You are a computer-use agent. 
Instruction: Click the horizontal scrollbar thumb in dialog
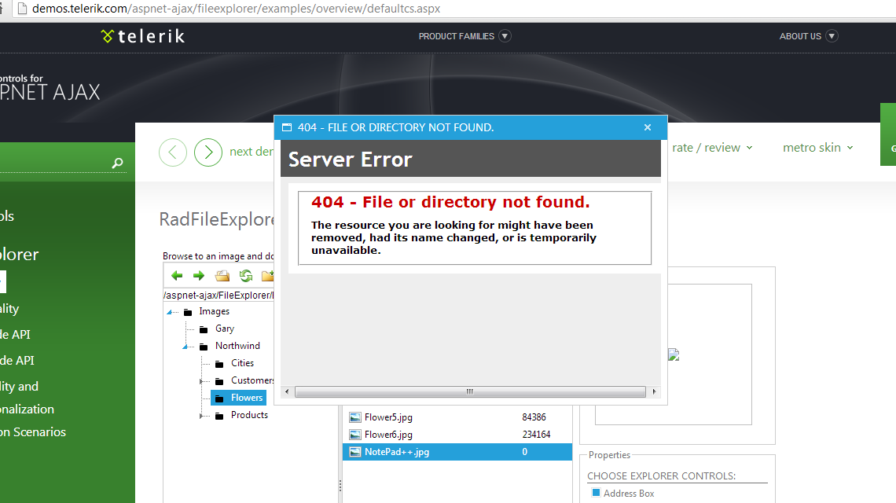(470, 391)
